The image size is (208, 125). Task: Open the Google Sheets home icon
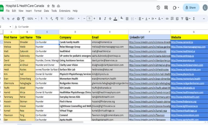point(2,8)
